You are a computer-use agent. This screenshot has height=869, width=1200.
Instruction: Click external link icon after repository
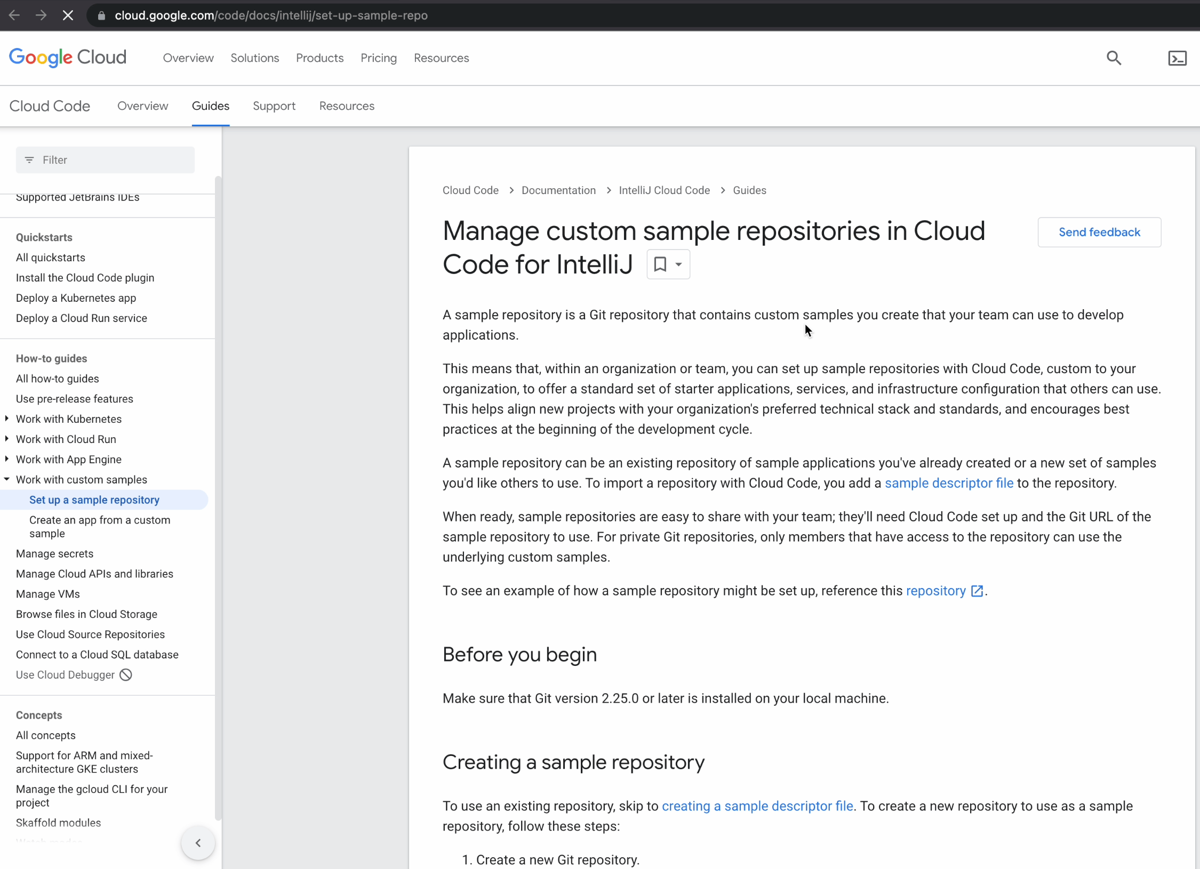(x=977, y=591)
